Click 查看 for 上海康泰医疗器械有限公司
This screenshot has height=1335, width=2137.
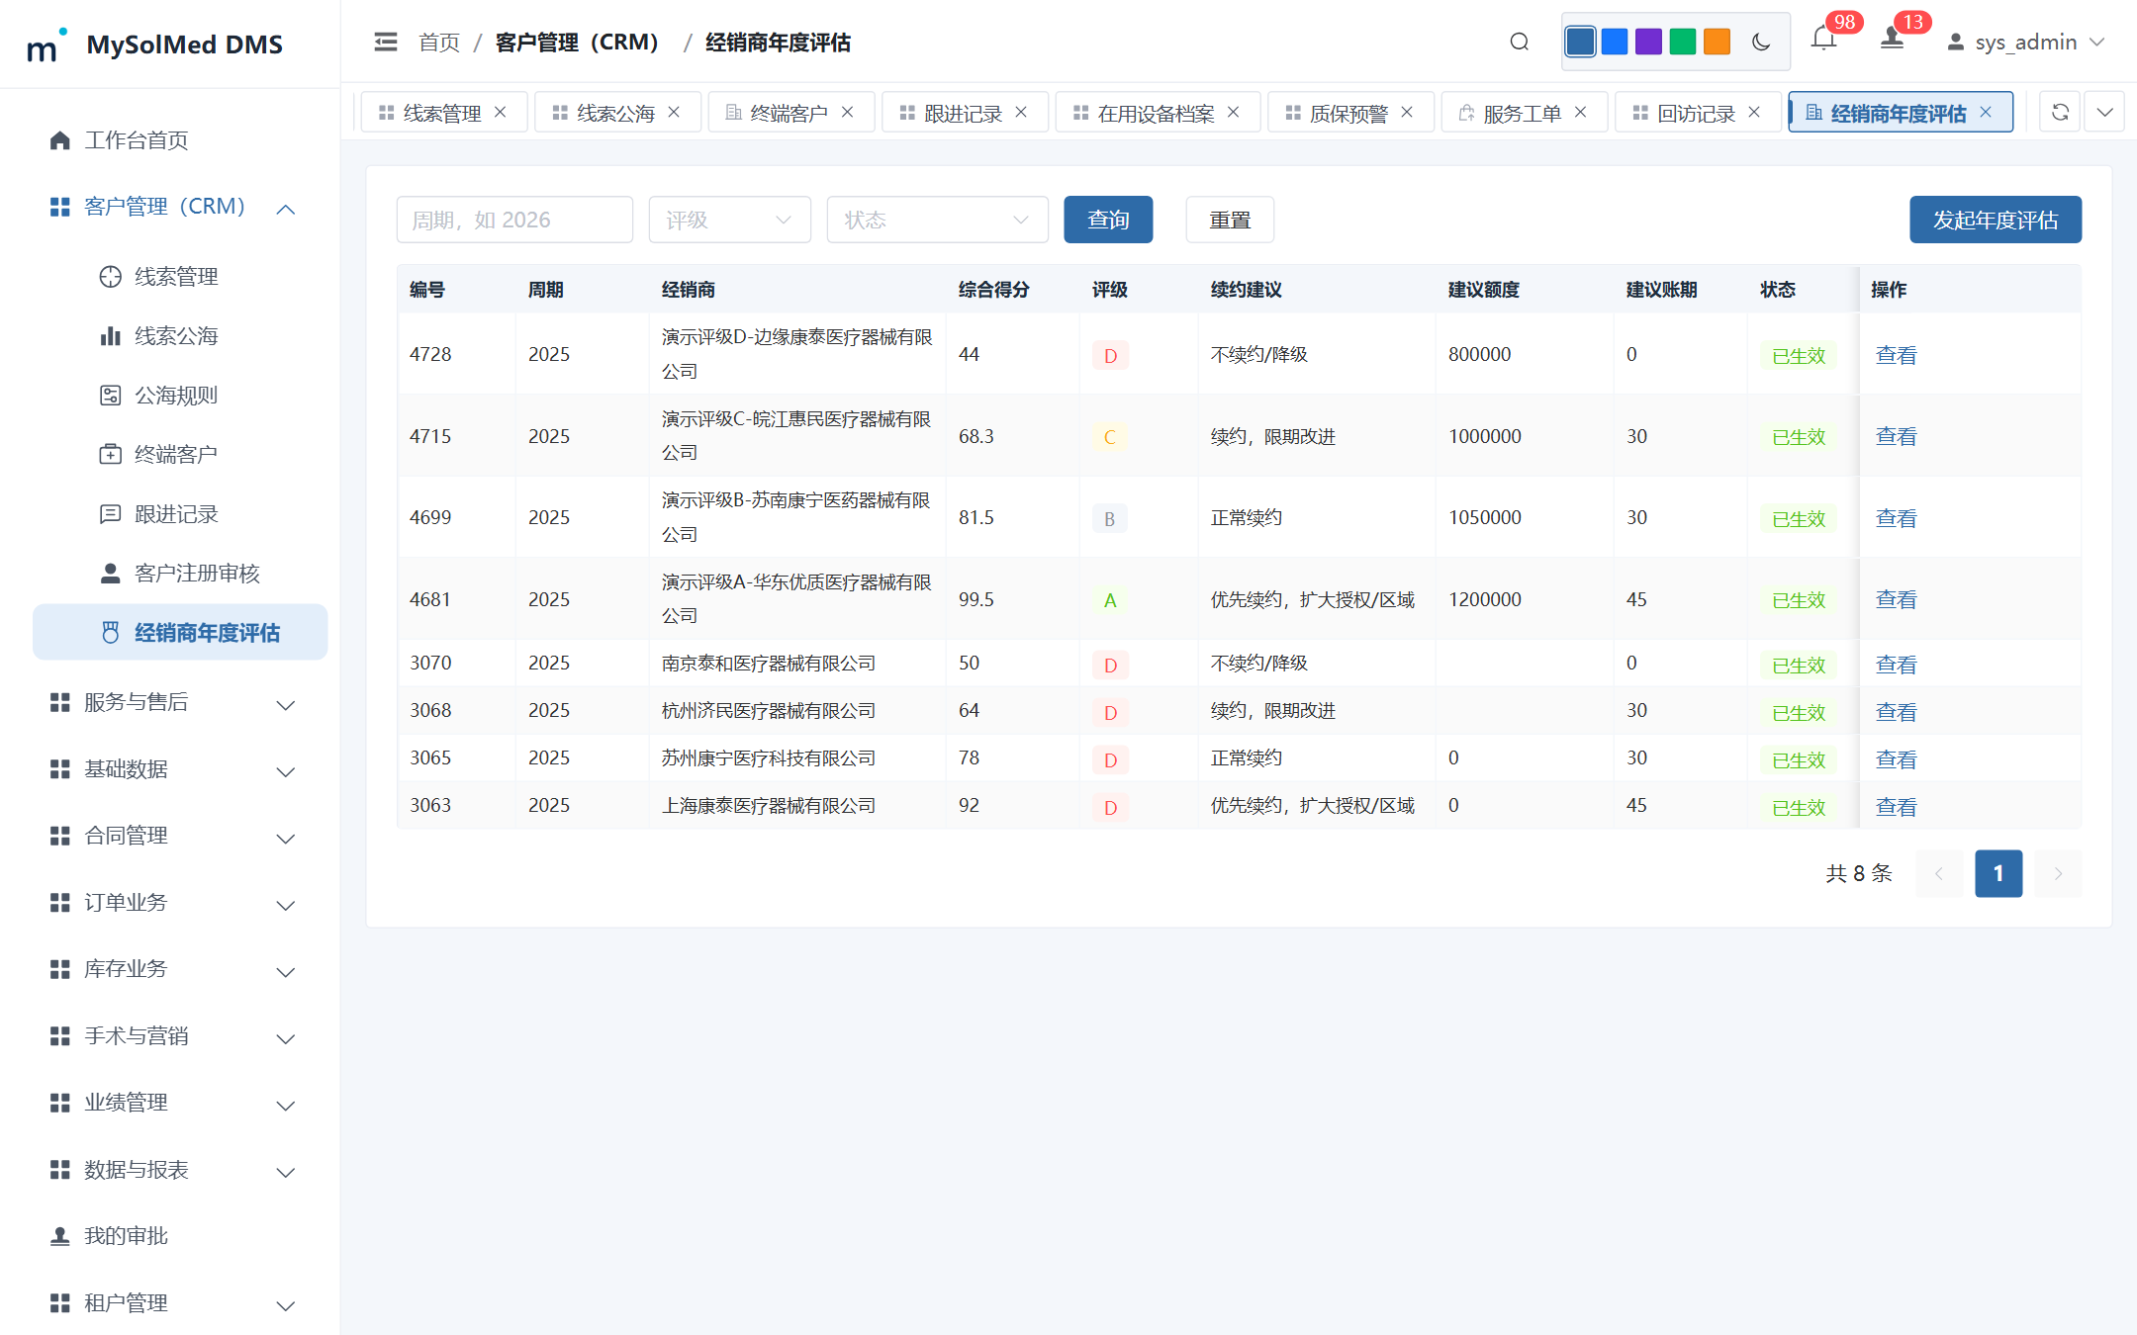[x=1896, y=807]
